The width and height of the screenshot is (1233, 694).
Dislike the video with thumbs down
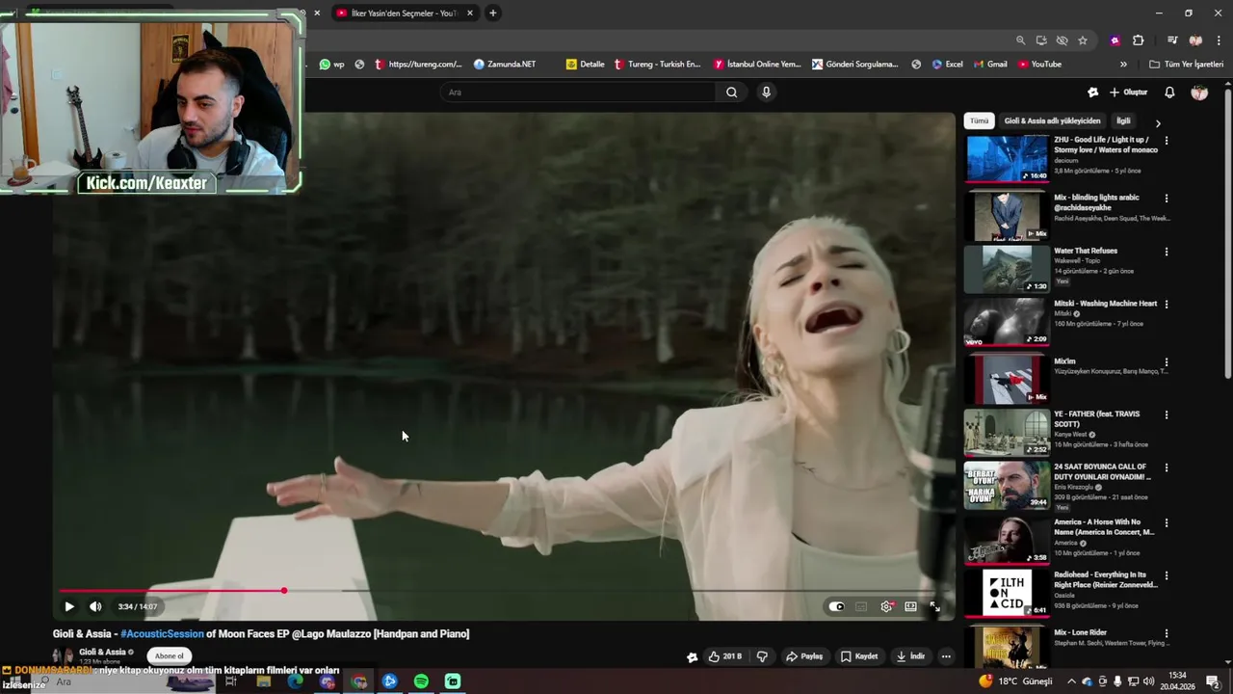(762, 656)
